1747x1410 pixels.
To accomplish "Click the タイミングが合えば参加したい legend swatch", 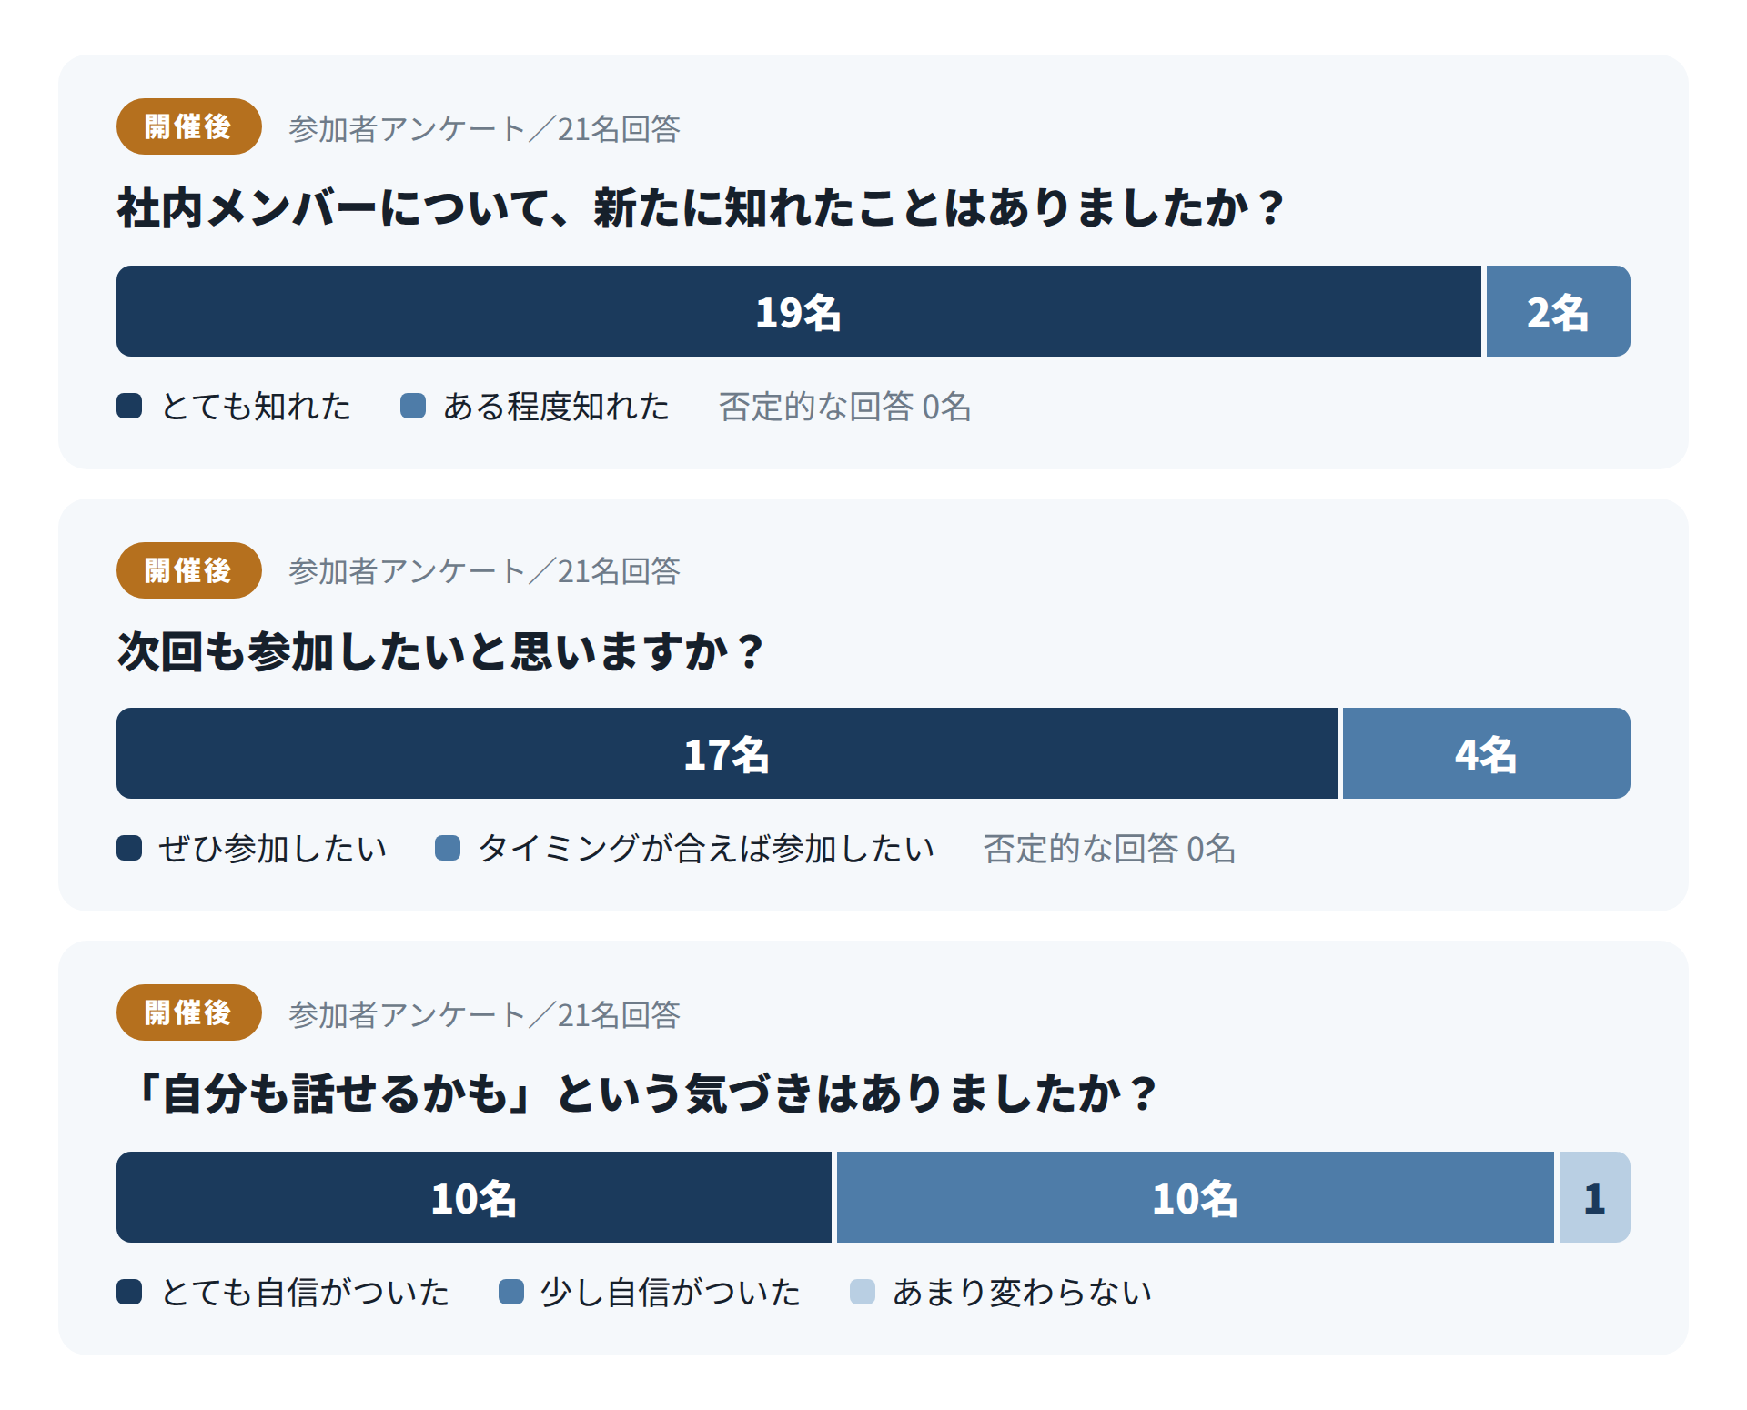I will pos(448,848).
